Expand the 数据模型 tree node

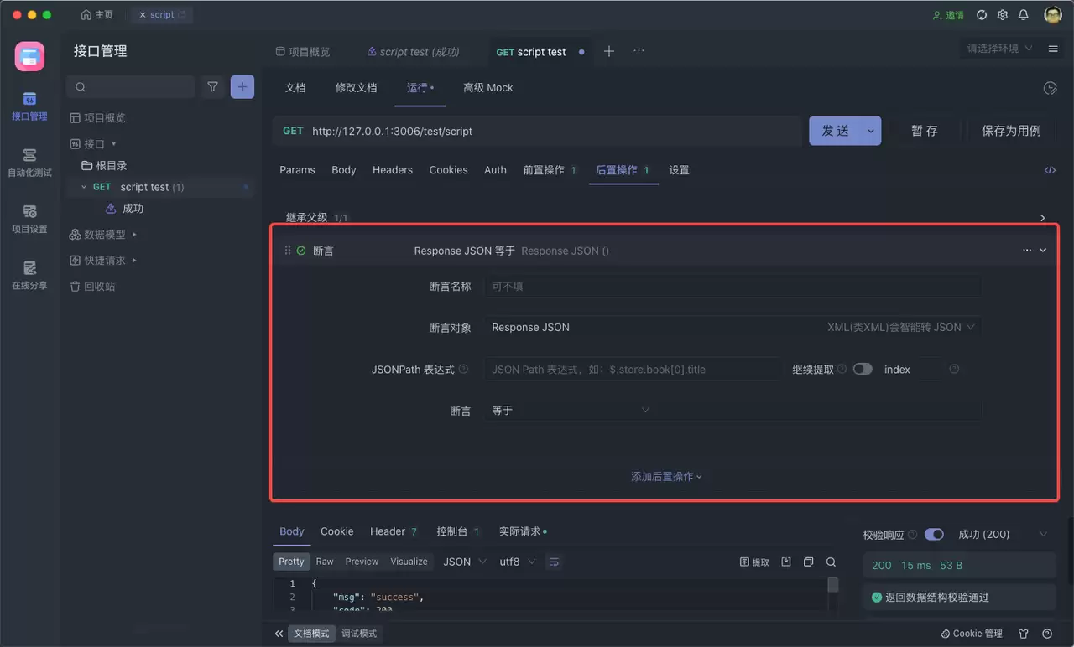click(x=134, y=235)
